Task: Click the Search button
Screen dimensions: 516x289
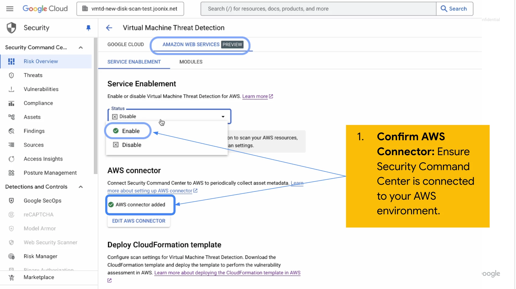Action: pyautogui.click(x=454, y=9)
